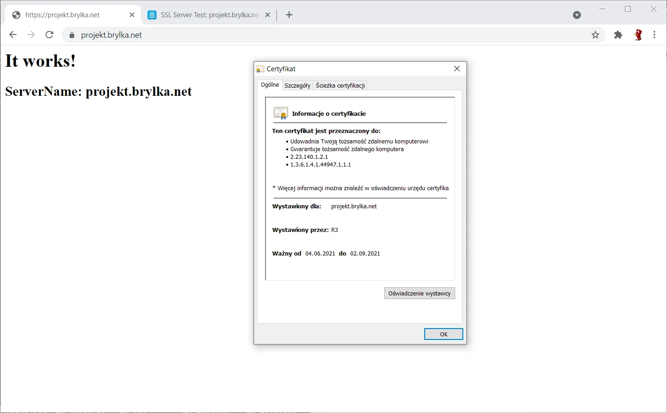Confirm the certificate dialog with OK
Image resolution: width=667 pixels, height=413 pixels.
point(444,334)
